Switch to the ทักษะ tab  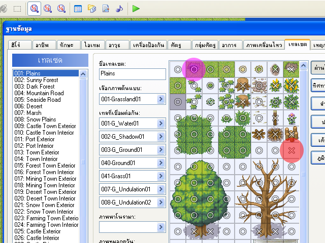(69, 45)
